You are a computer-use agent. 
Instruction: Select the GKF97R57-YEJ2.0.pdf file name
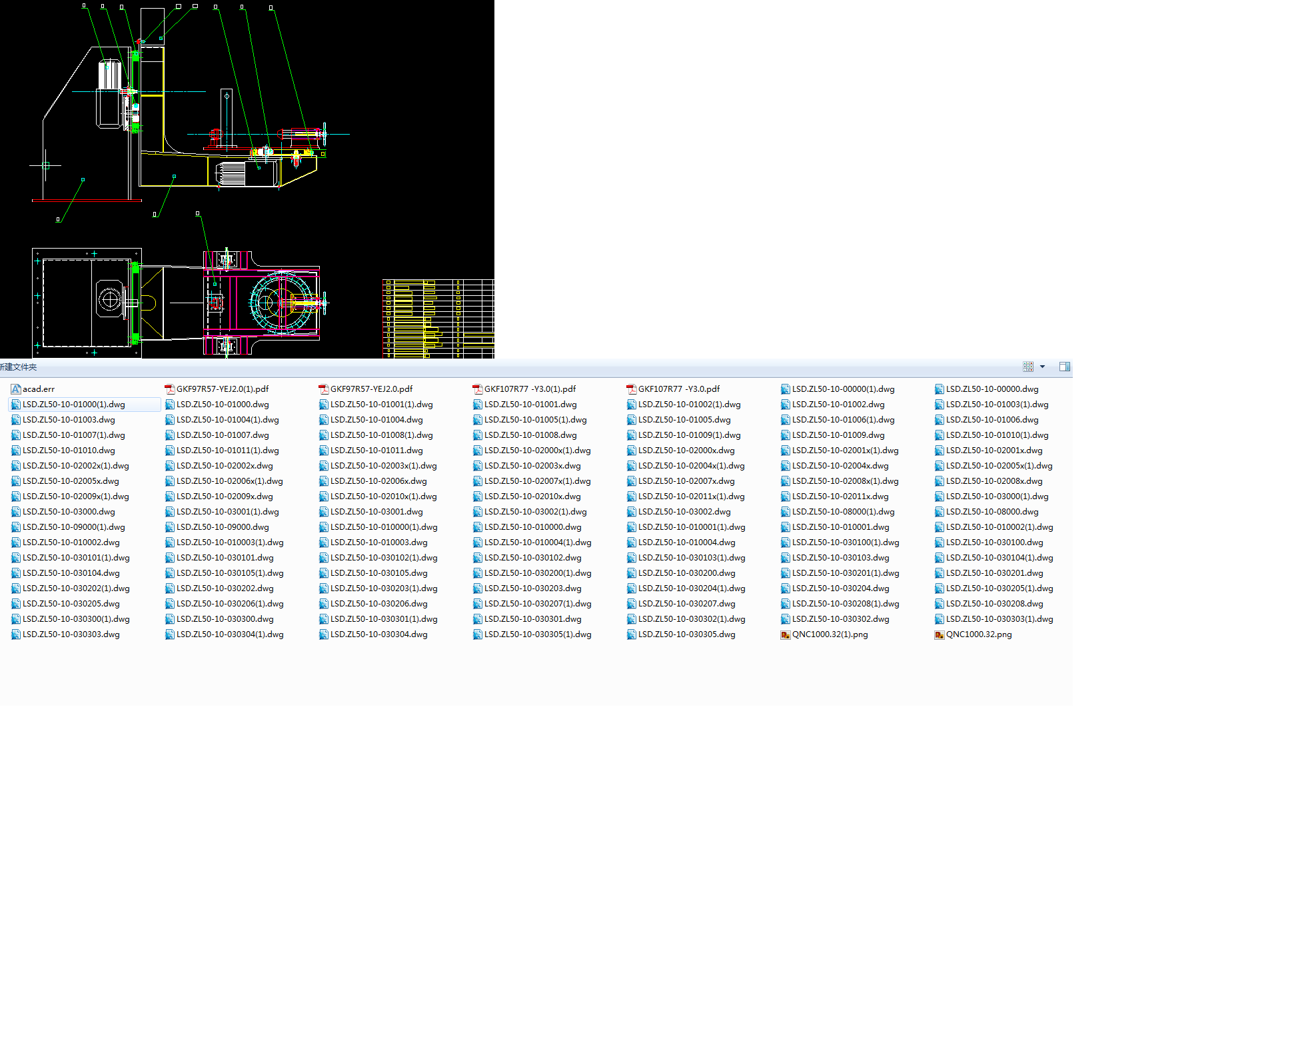click(x=371, y=389)
